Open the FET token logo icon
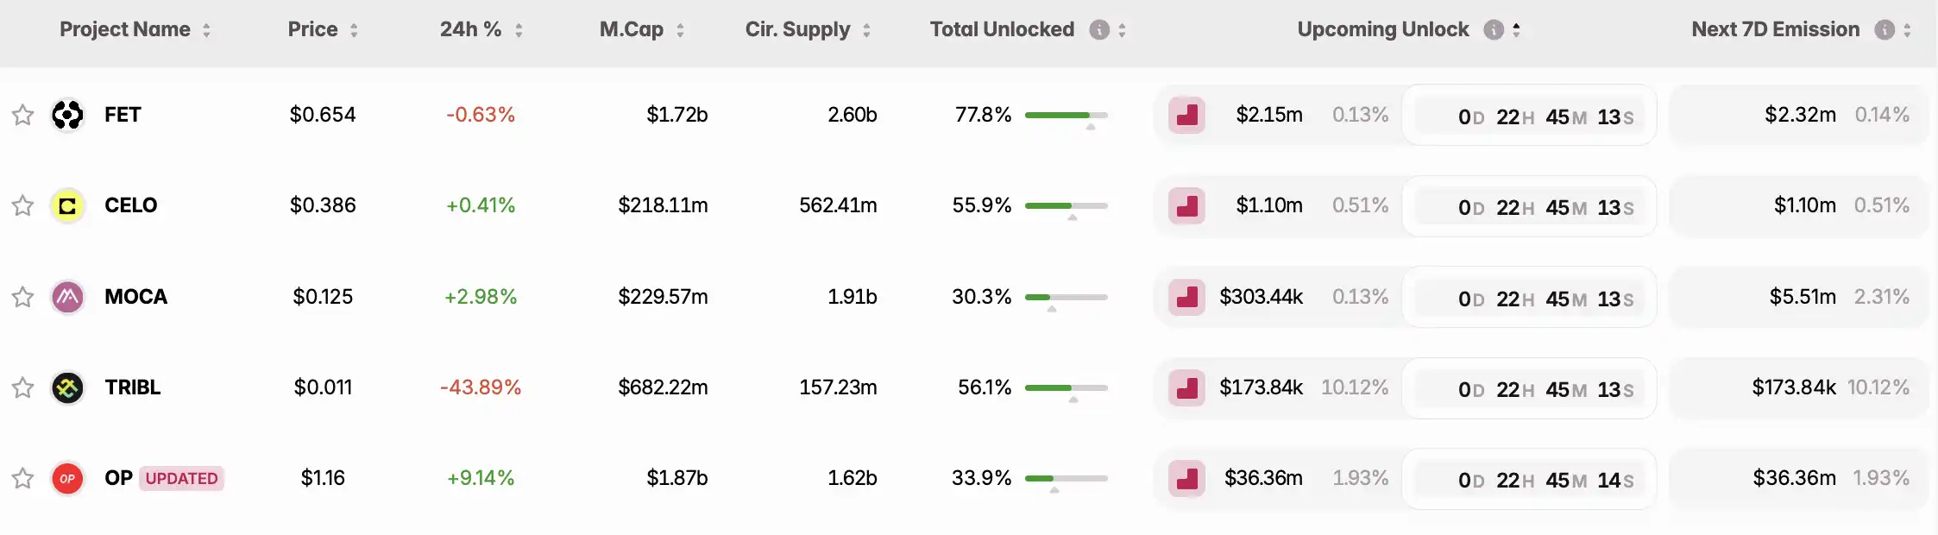 (x=67, y=115)
